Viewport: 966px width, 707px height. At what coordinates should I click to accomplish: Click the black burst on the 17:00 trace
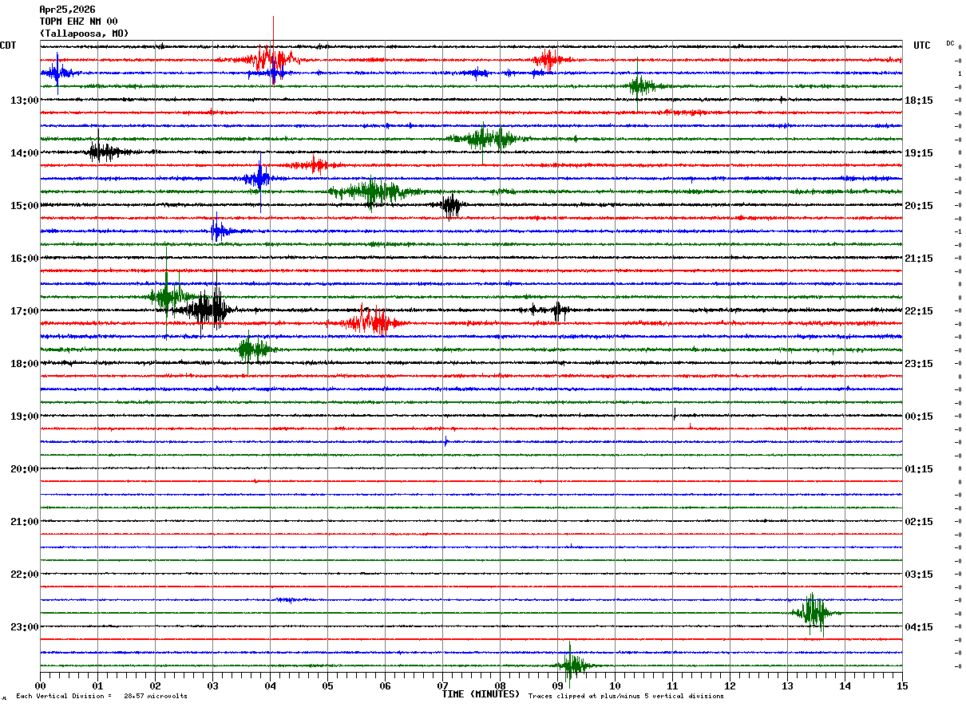click(211, 310)
